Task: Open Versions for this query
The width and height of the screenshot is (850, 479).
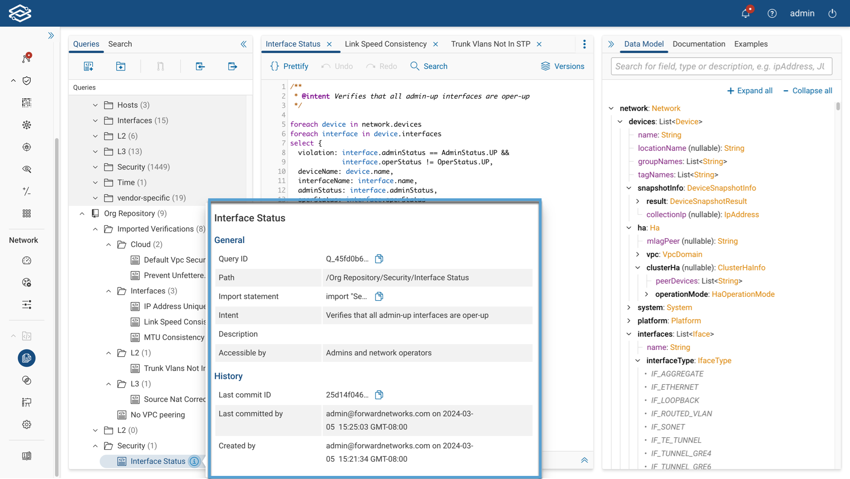Action: [x=563, y=66]
